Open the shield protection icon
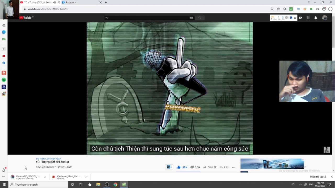The height and width of the screenshot is (188, 335). tap(285, 9)
